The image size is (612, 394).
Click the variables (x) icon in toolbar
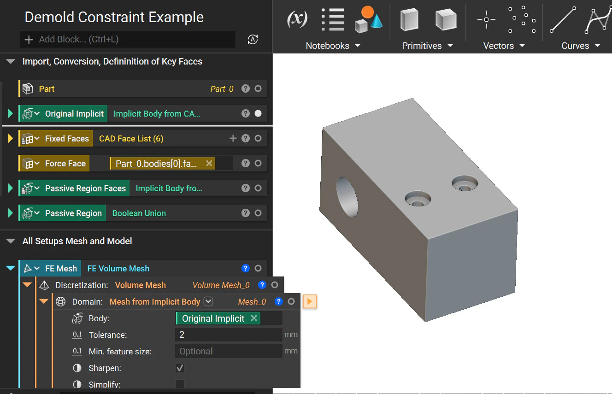pyautogui.click(x=297, y=19)
